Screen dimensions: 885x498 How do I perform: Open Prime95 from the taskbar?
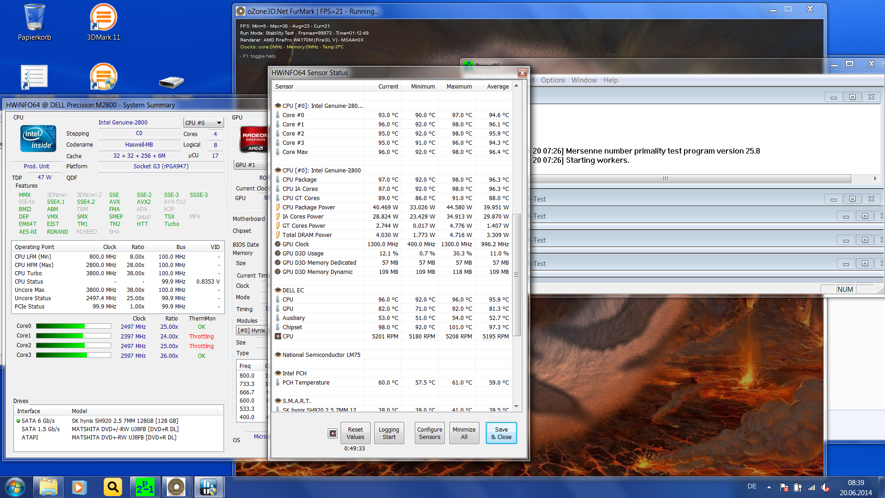tap(145, 487)
